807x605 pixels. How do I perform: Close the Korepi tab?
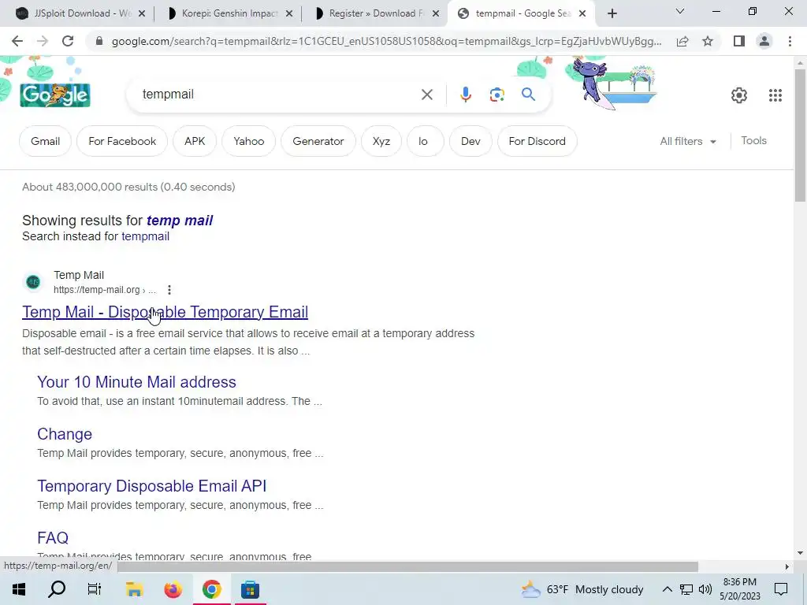289,13
